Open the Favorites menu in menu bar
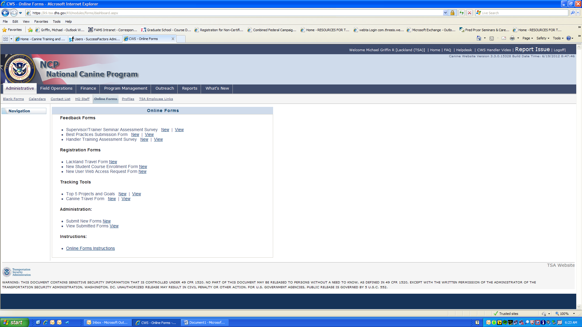 click(x=41, y=21)
